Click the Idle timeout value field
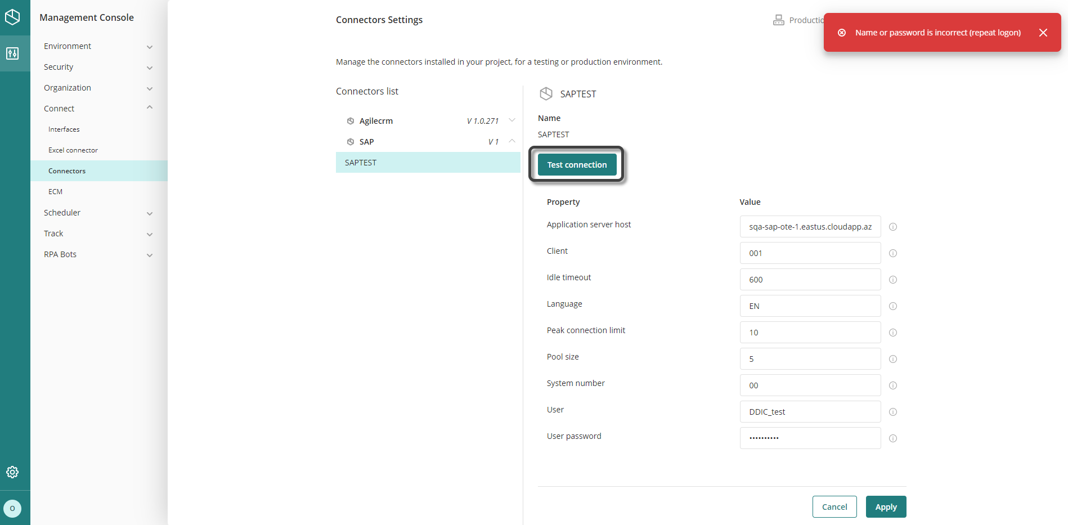The height and width of the screenshot is (525, 1068). pos(810,280)
